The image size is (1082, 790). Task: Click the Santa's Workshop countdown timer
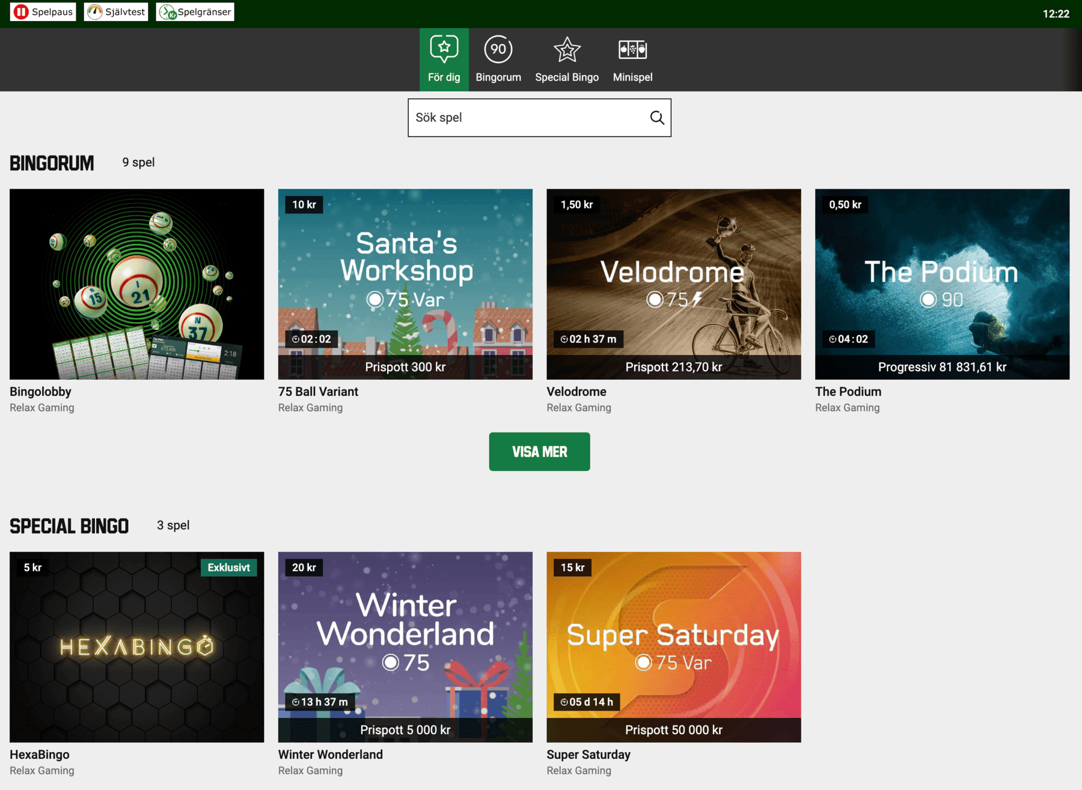[312, 338]
